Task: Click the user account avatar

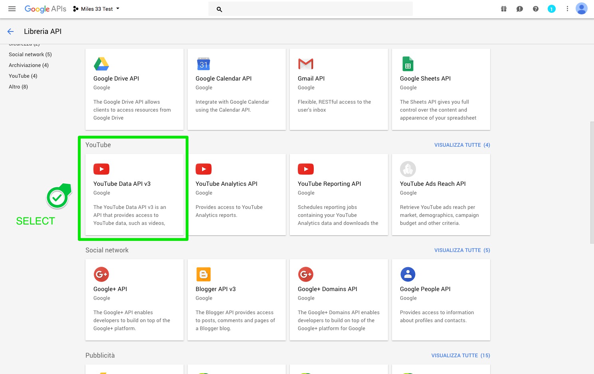Action: [x=582, y=9]
